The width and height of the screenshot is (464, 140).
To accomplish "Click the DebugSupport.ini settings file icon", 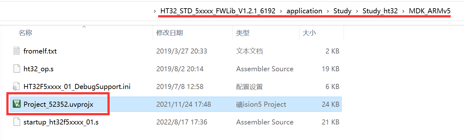I will tap(16, 86).
